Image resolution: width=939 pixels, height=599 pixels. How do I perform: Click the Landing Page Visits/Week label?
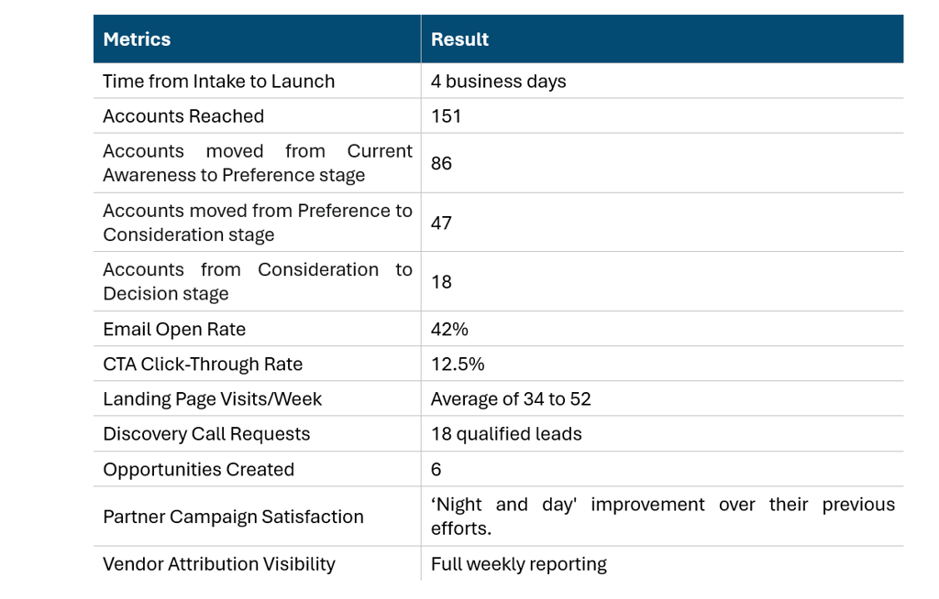point(213,399)
